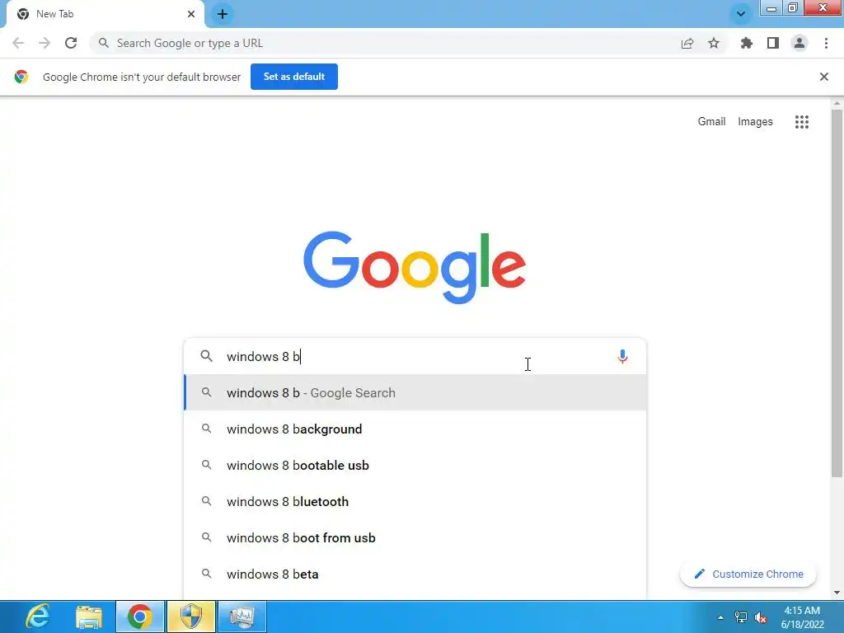The width and height of the screenshot is (844, 633).
Task: Click the scrollbar down arrow
Action: (x=837, y=593)
